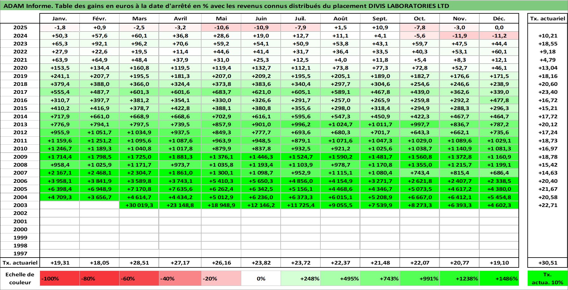
Task: Select the -100% red color scale cell
Action: click(x=60, y=279)
